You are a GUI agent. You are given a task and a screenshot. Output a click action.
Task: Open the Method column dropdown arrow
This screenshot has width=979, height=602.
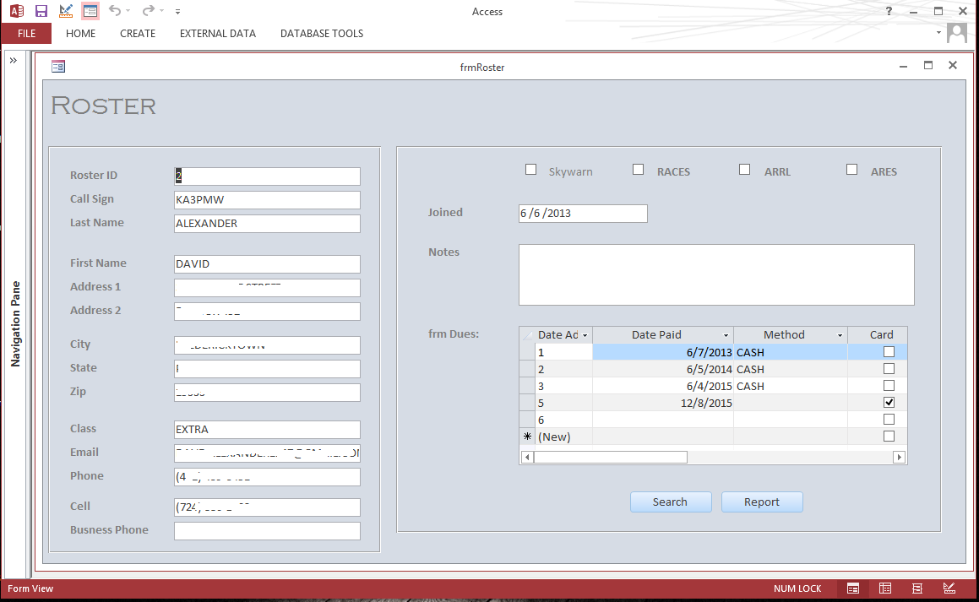(840, 335)
